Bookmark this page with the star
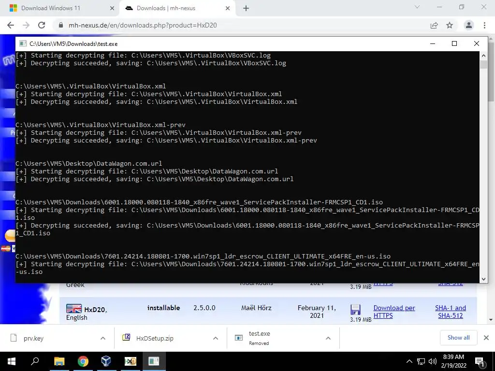 (450, 25)
